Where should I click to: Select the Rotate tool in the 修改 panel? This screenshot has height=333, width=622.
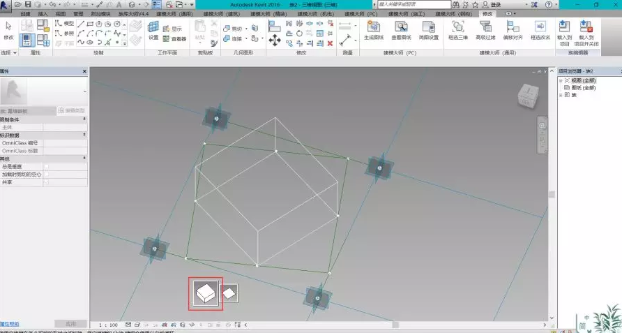click(x=300, y=34)
